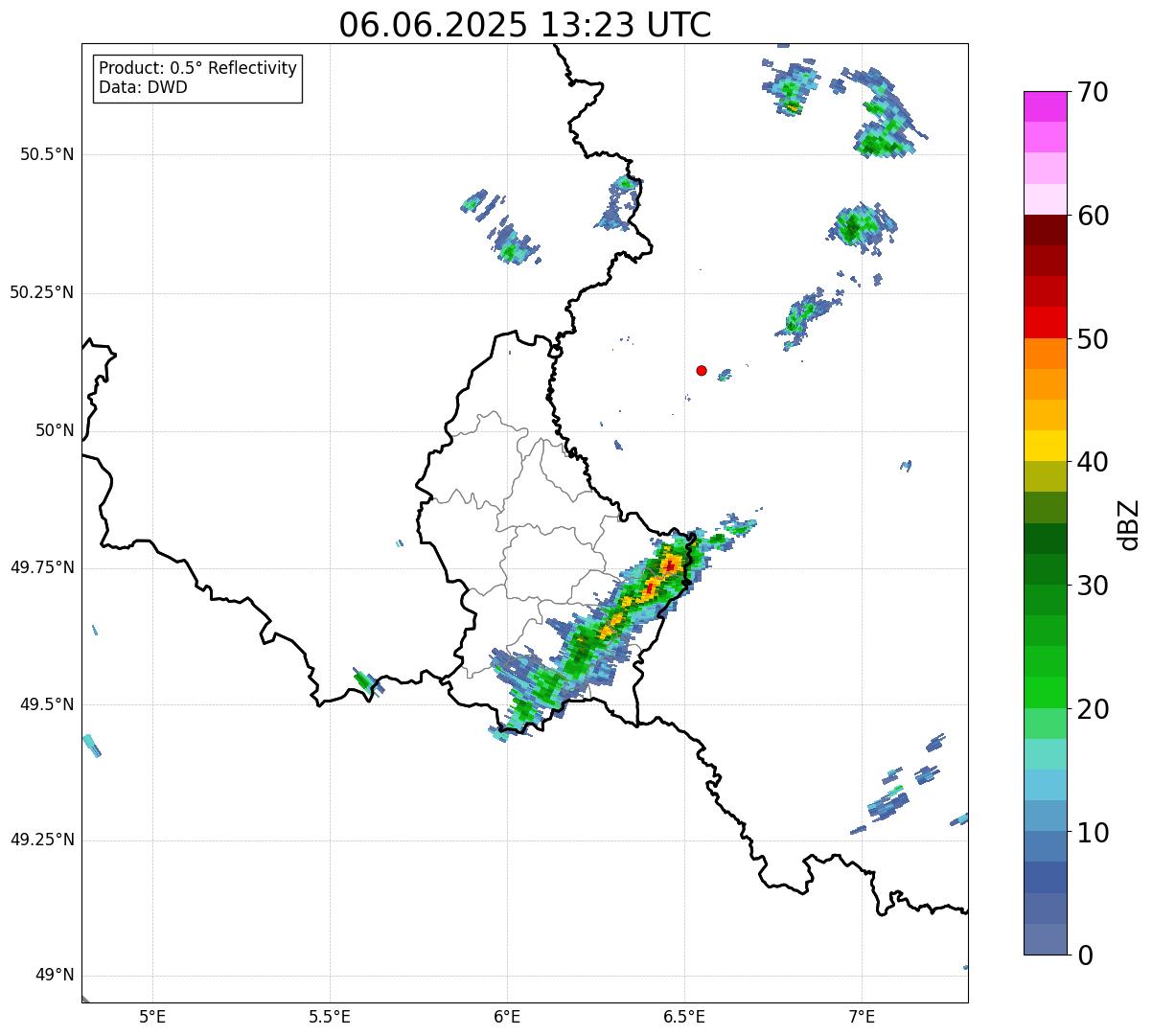This screenshot has height=1036, width=1152.
Task: Click the red station marker dot
Action: tap(702, 370)
